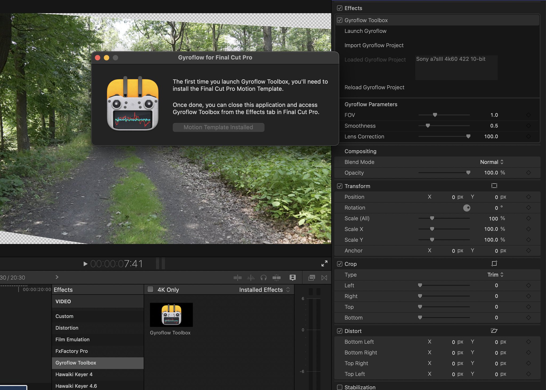The image size is (546, 390).
Task: Select Hawaiki Keyer 4.6 category
Action: (98, 386)
